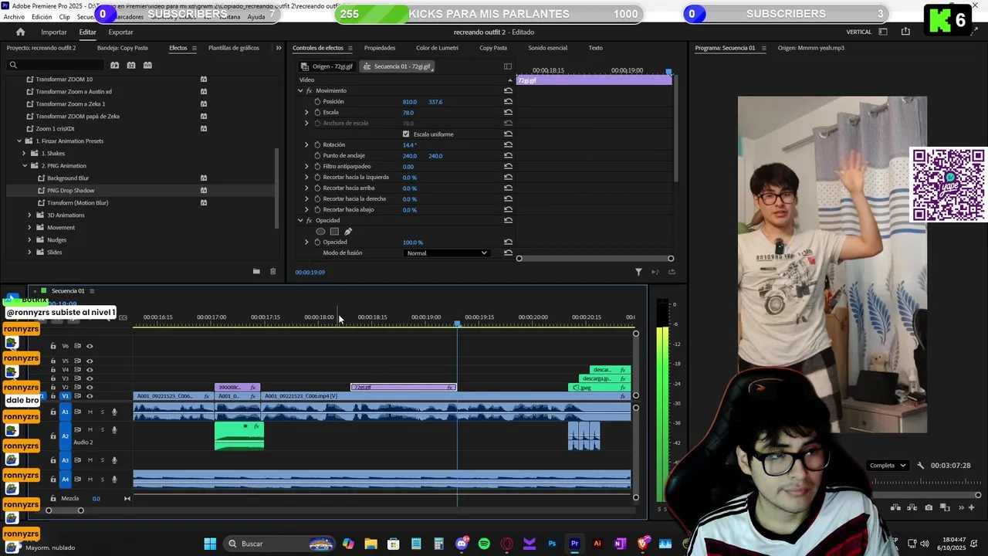Screen dimensions: 988x556
Task: Click the Windows Start button
Action: tap(210, 544)
